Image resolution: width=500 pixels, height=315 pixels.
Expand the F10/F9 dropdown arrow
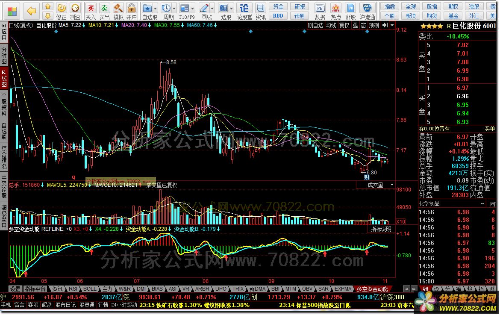(x=193, y=8)
